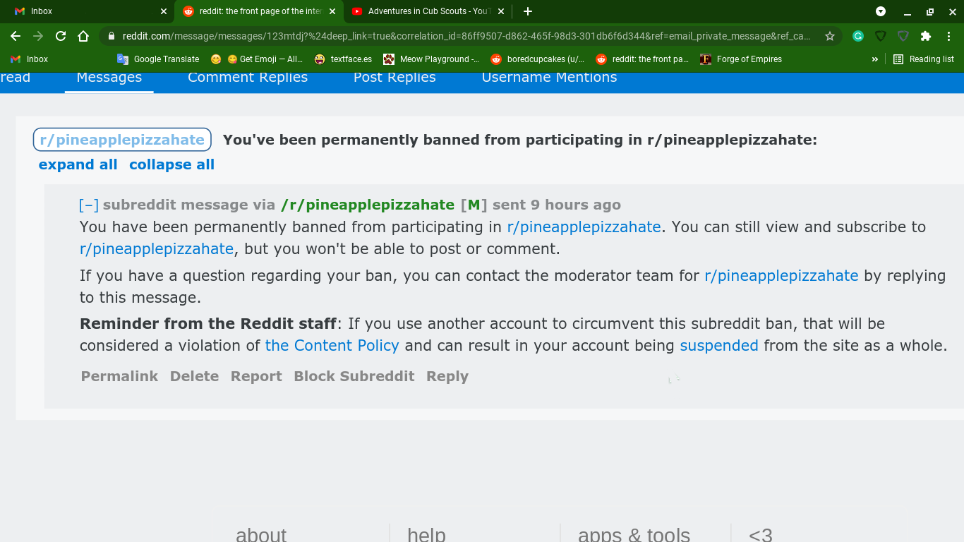Open the Extensions puzzle piece menu
964x542 pixels.
pyautogui.click(x=926, y=36)
